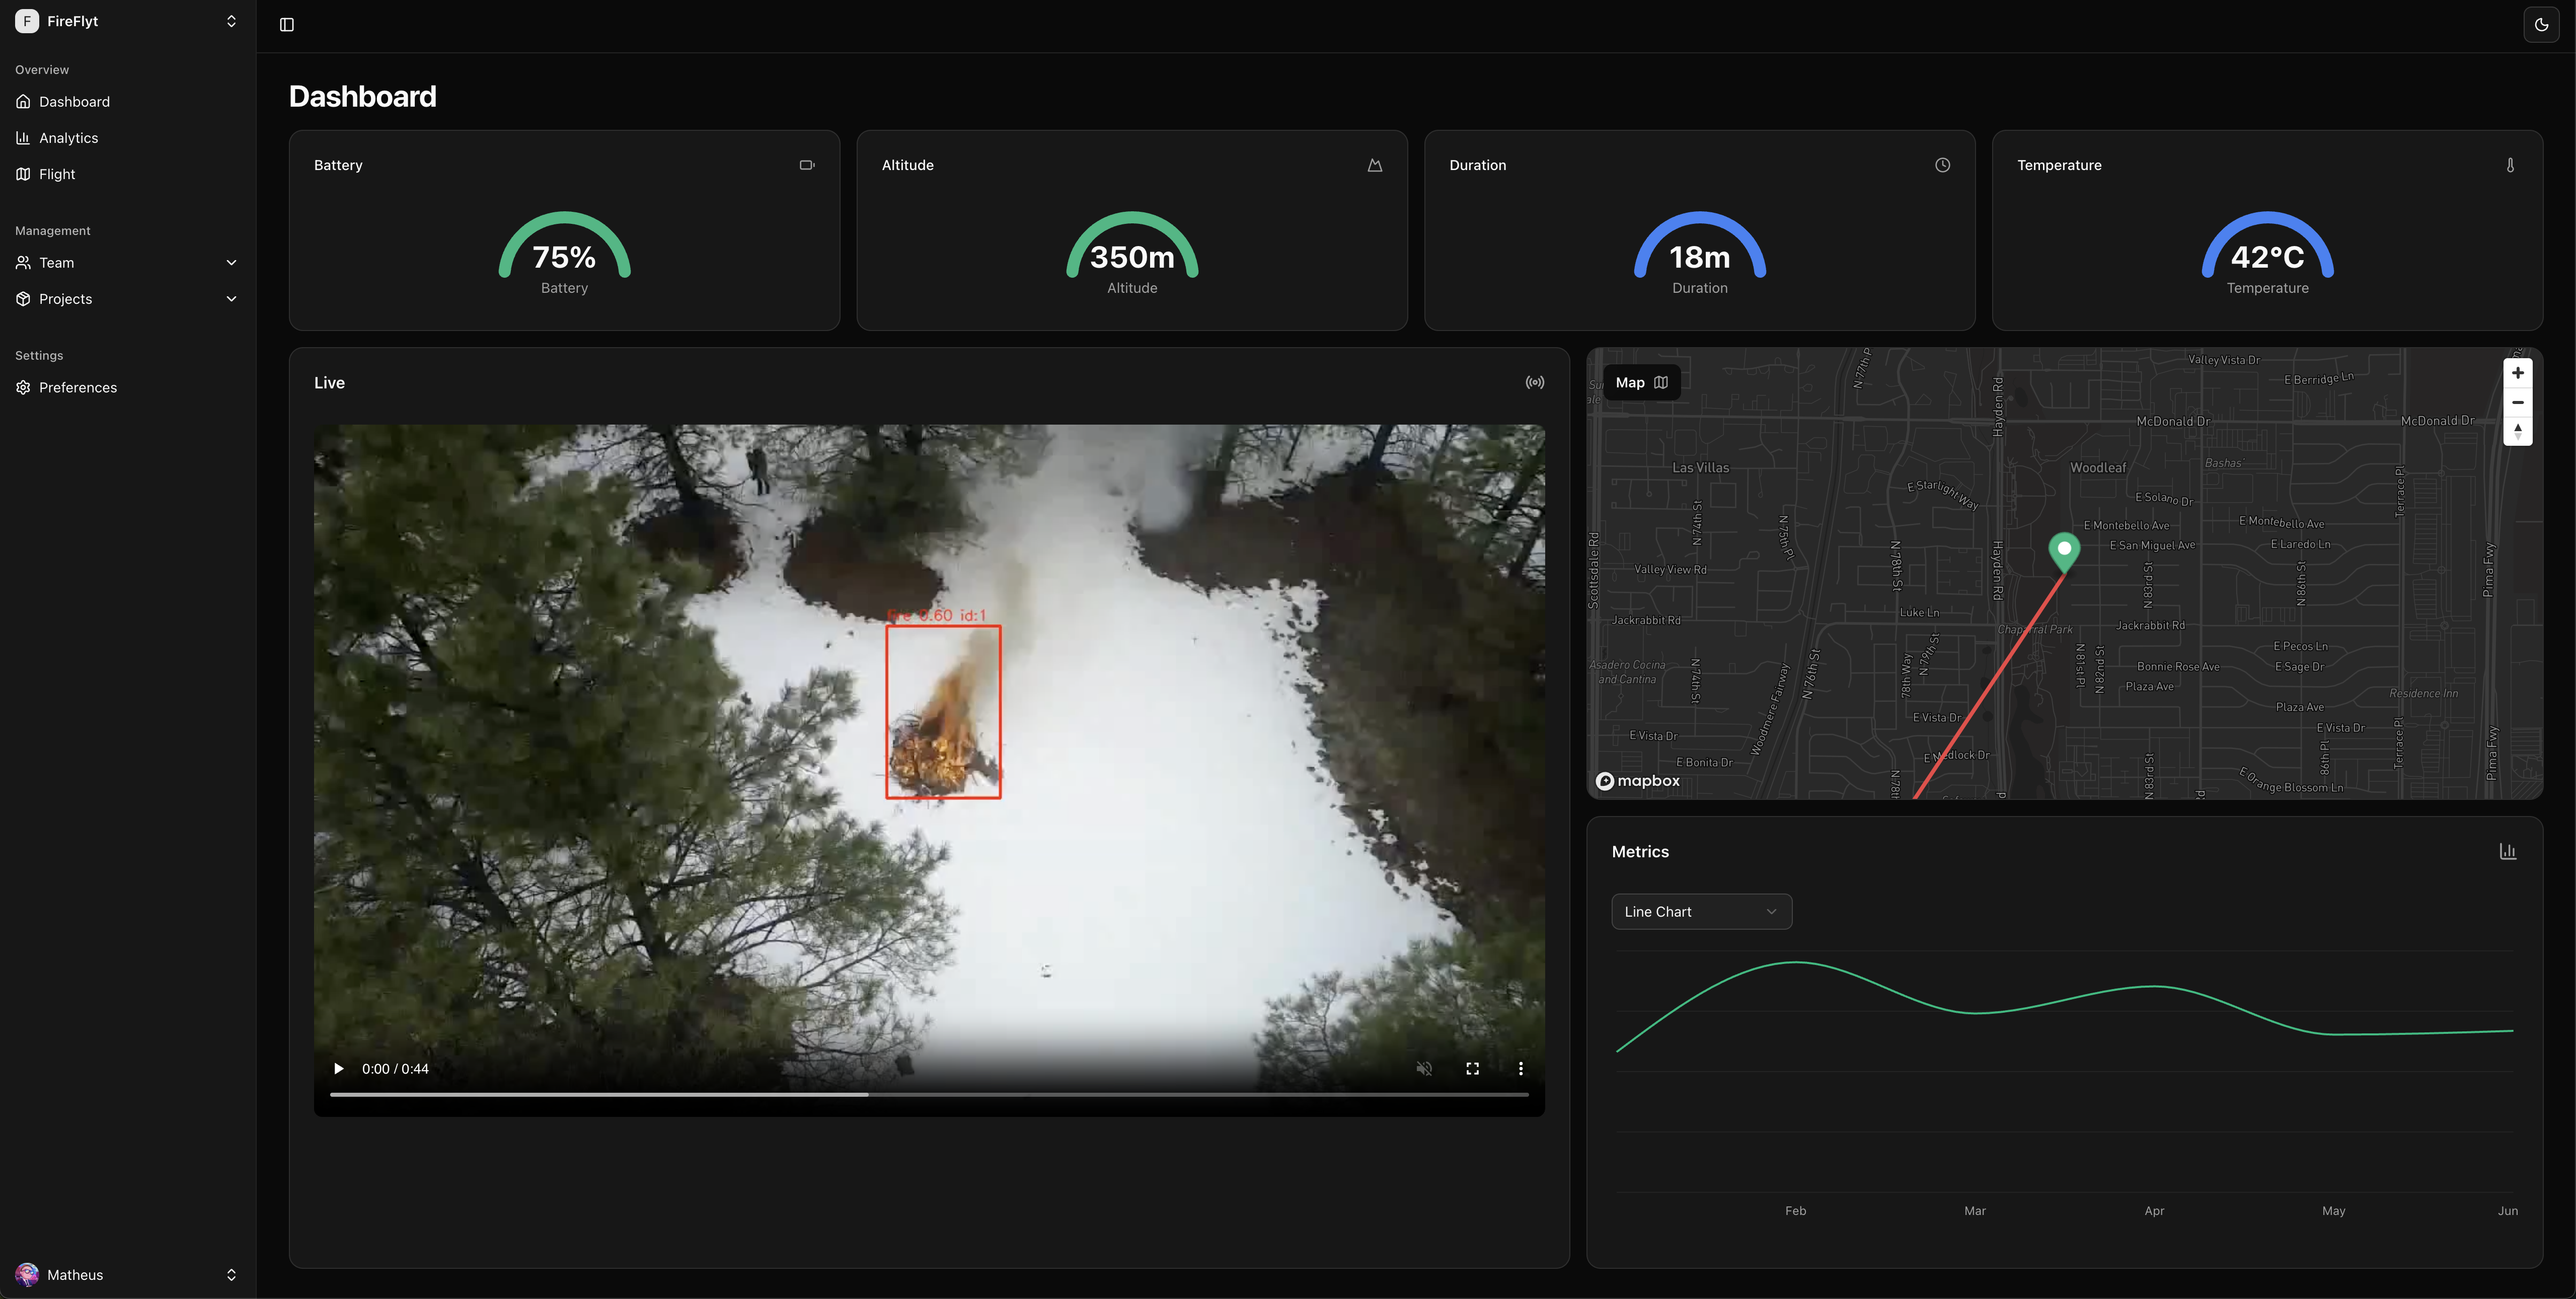Open Preferences settings
Image resolution: width=2576 pixels, height=1299 pixels.
pyautogui.click(x=77, y=387)
